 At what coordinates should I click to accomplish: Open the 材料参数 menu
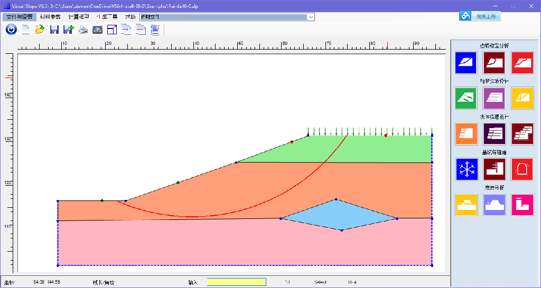coord(50,17)
